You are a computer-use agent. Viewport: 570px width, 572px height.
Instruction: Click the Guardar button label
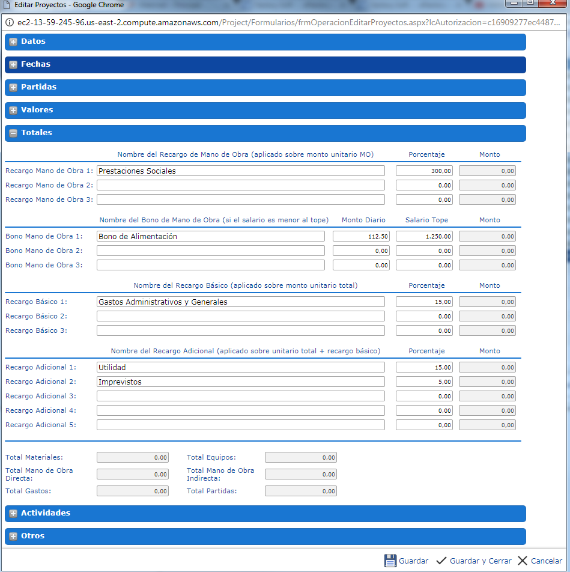414,561
